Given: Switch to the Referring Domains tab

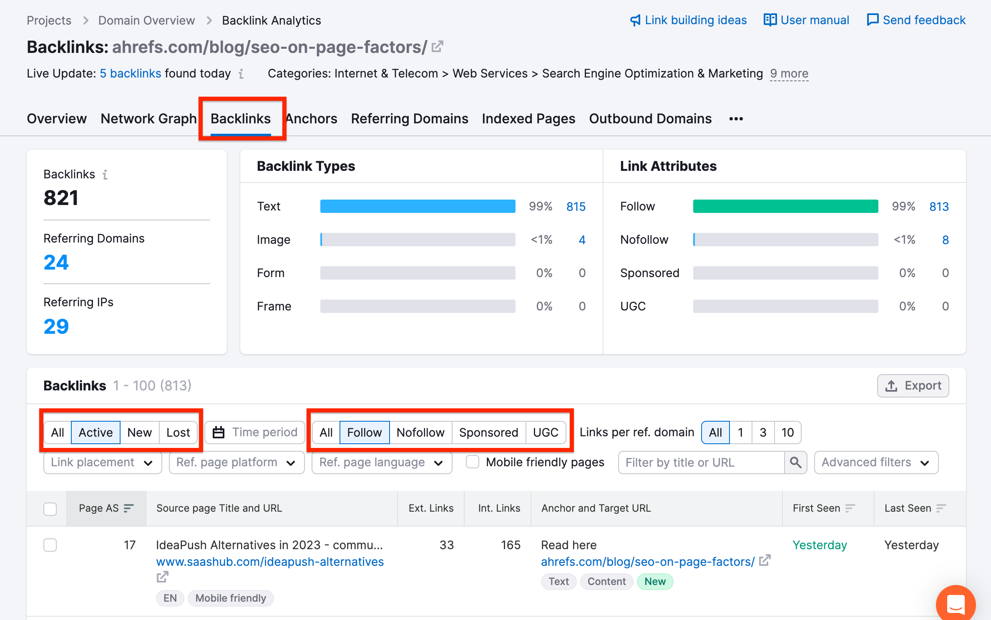Looking at the screenshot, I should point(410,119).
